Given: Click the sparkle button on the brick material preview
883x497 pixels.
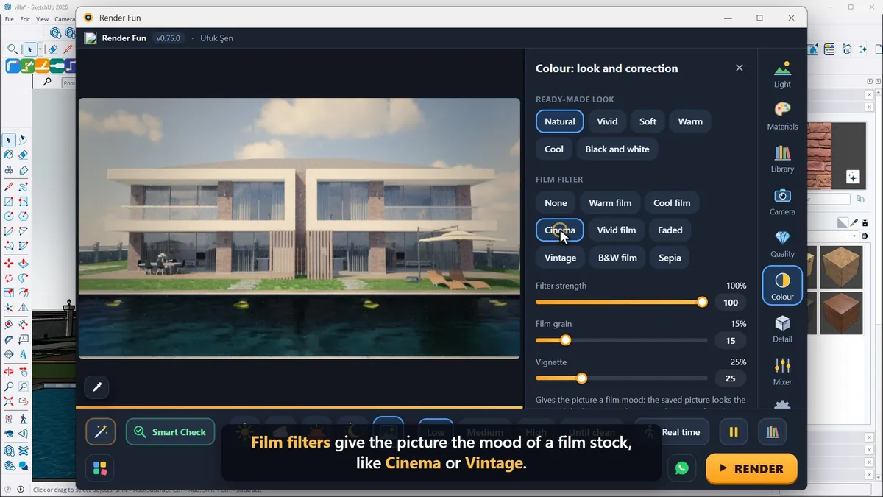Looking at the screenshot, I should [852, 177].
